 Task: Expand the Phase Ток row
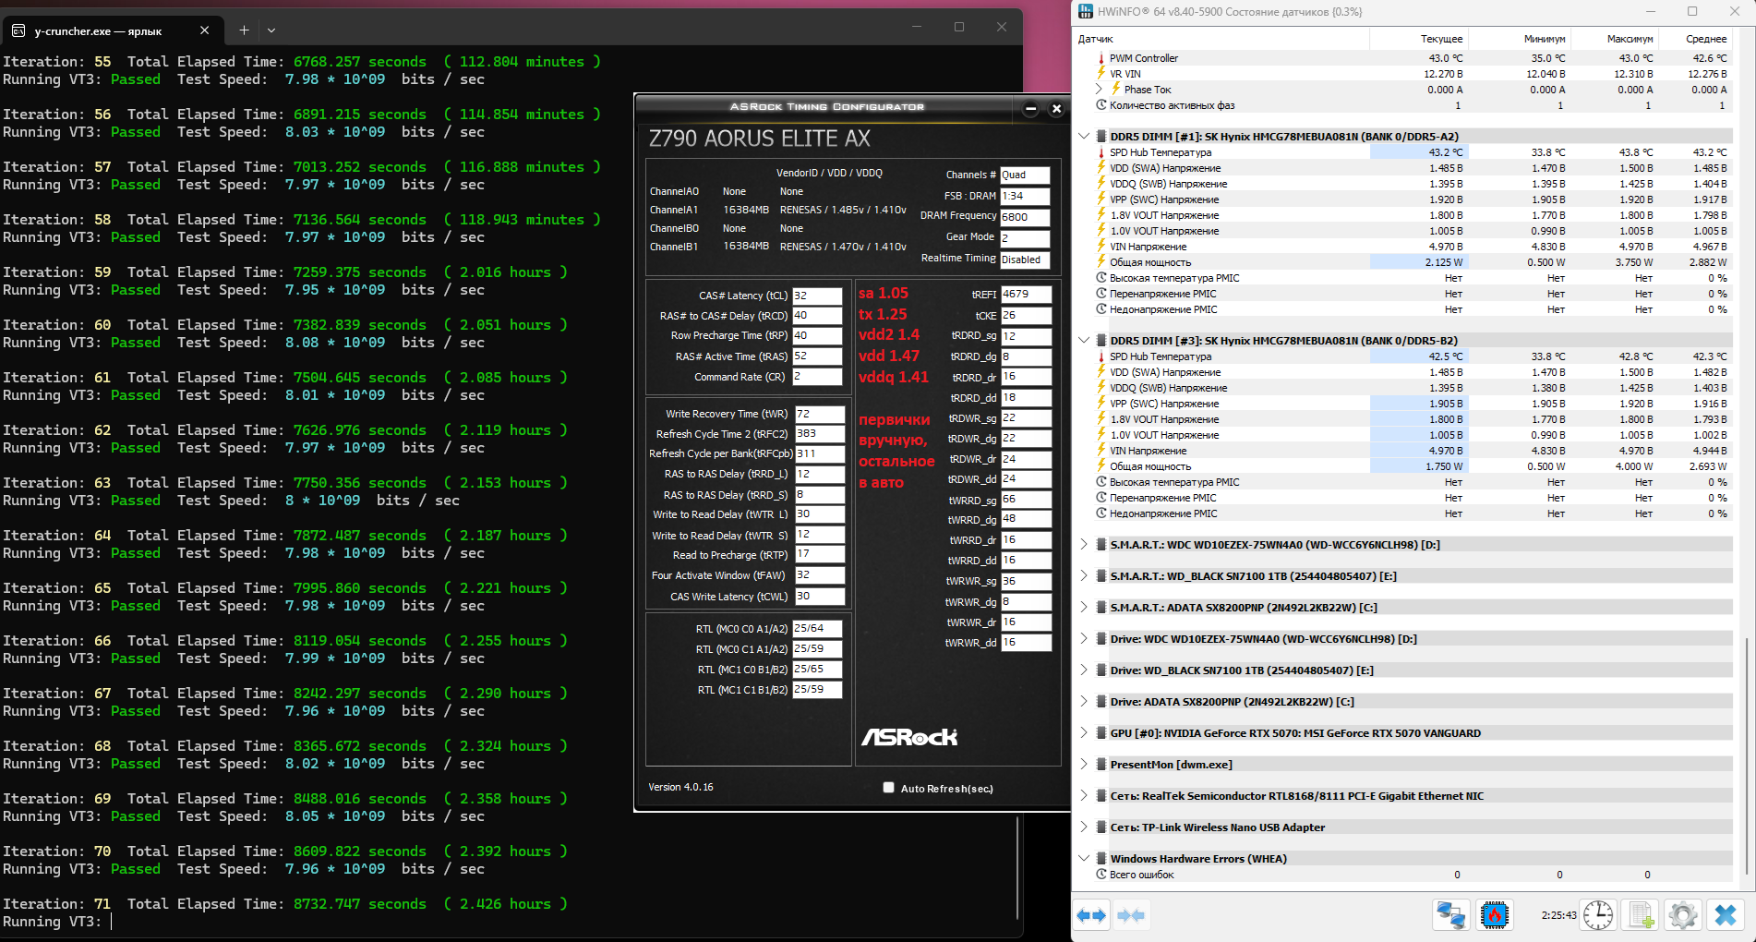(1099, 90)
